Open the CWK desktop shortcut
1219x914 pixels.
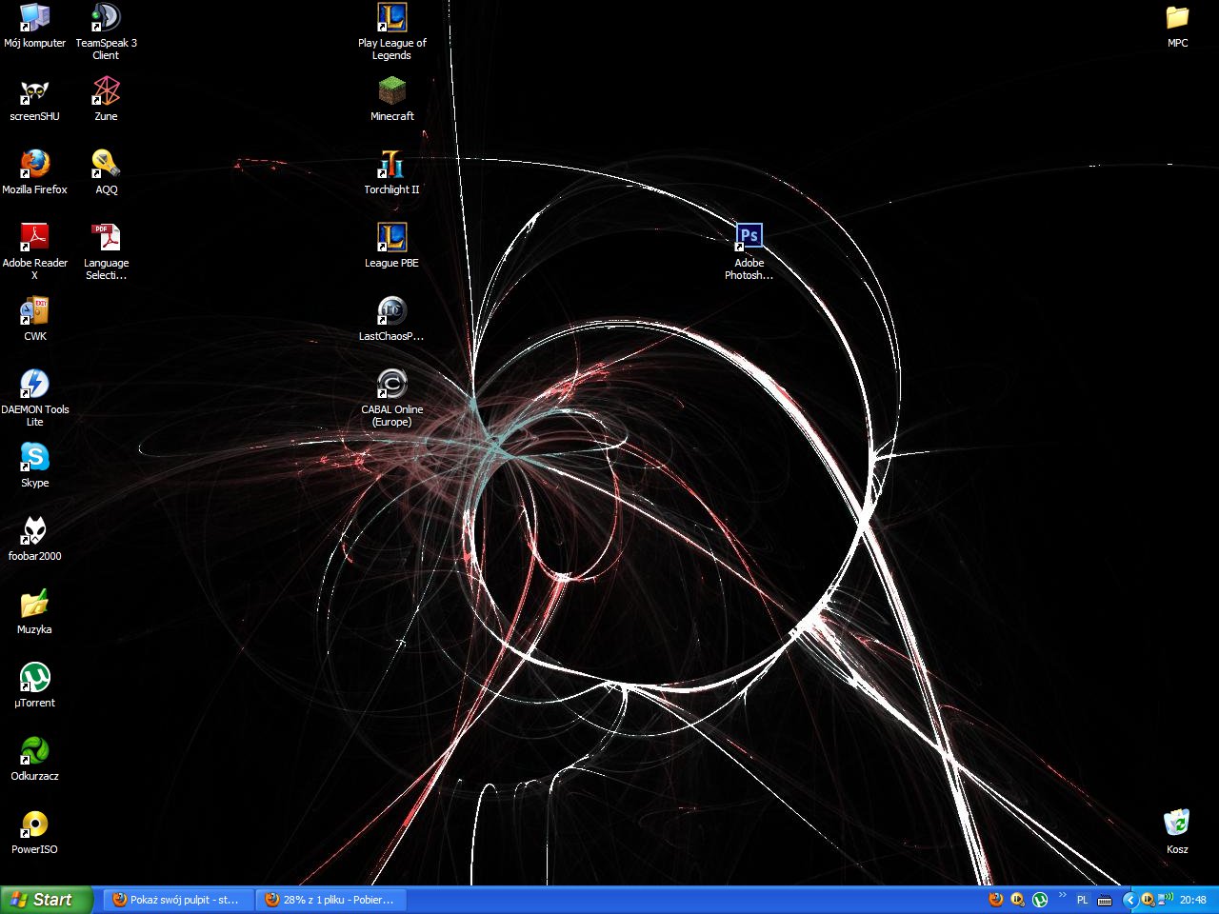point(34,319)
